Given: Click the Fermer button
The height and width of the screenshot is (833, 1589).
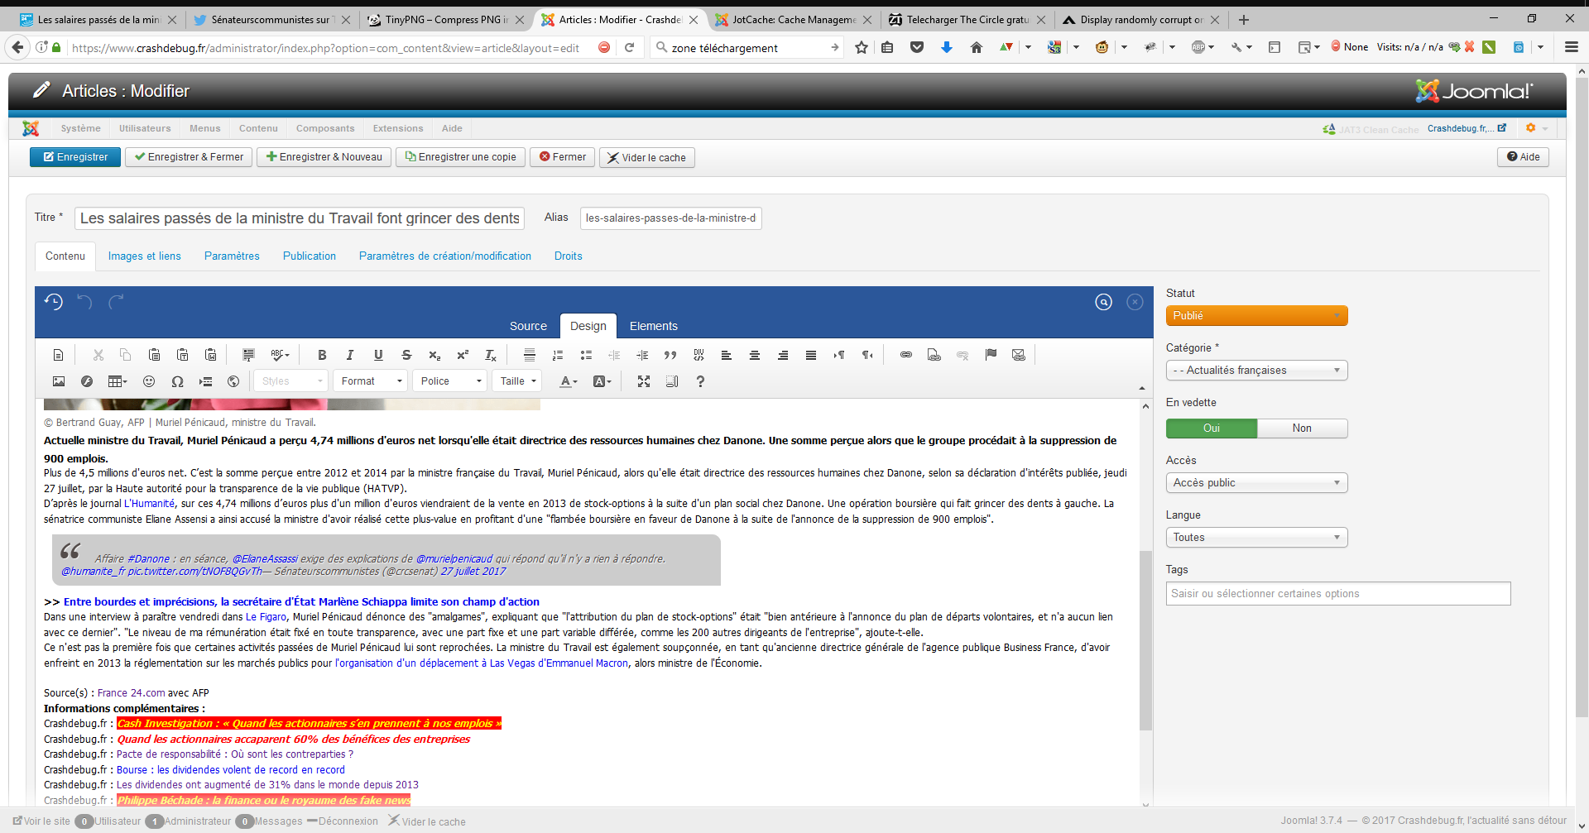Looking at the screenshot, I should [563, 157].
